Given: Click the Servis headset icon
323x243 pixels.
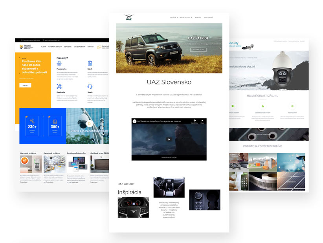Looking at the screenshot, I should pyautogui.click(x=90, y=86).
